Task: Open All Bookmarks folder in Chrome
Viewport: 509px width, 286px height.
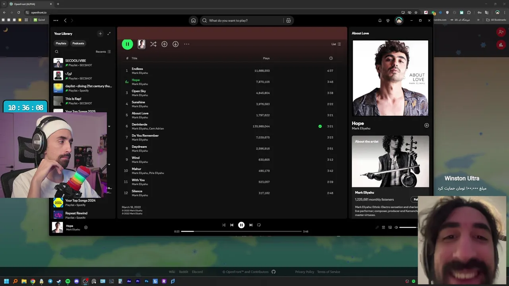Action: [x=496, y=20]
